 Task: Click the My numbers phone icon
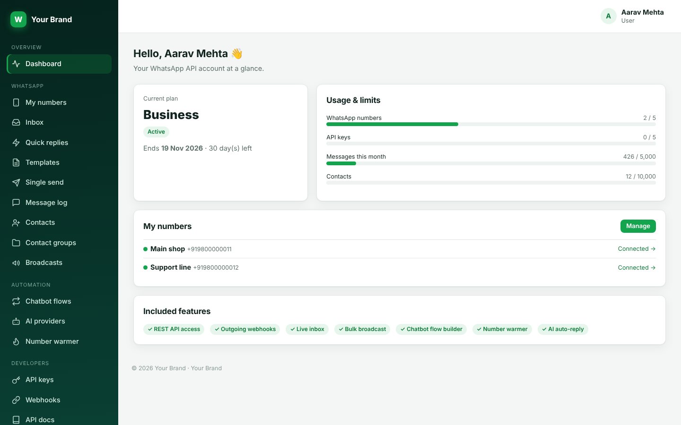click(16, 102)
